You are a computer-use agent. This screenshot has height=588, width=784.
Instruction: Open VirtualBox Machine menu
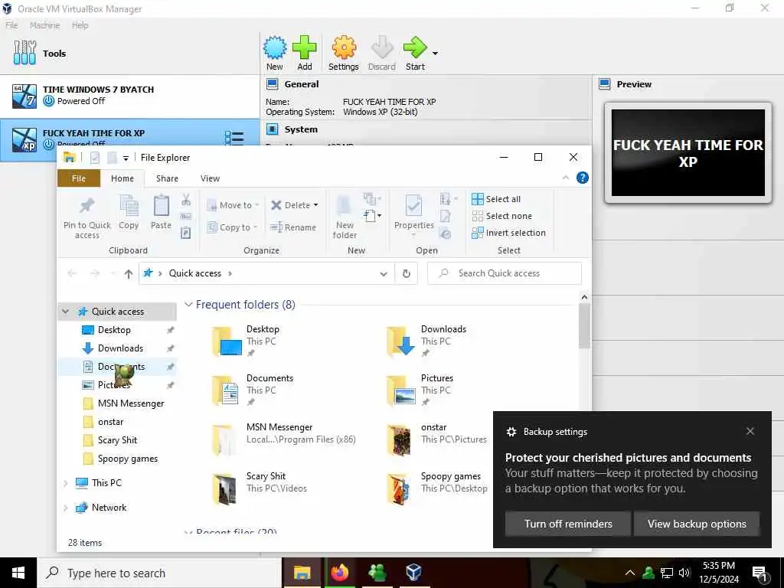point(44,25)
